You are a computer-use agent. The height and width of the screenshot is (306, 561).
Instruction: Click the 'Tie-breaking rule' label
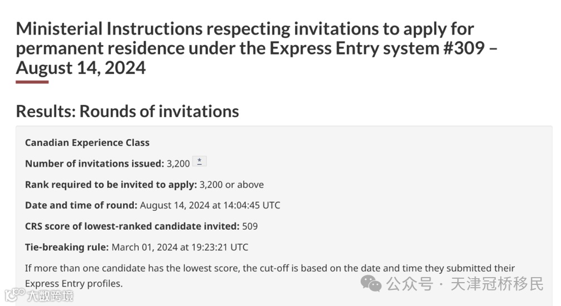pos(67,247)
